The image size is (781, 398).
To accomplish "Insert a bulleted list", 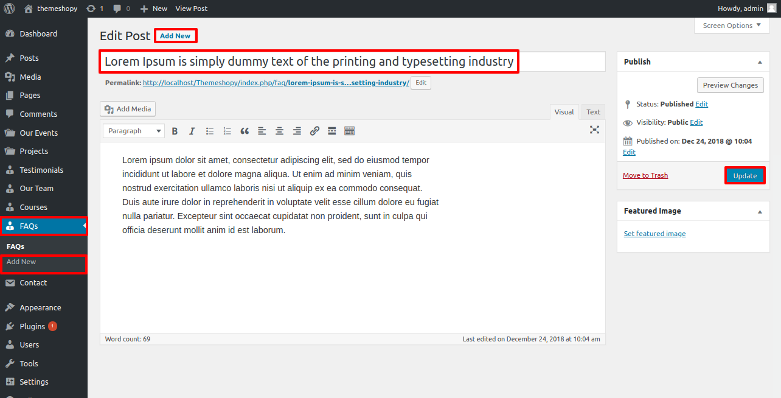I will pyautogui.click(x=210, y=131).
